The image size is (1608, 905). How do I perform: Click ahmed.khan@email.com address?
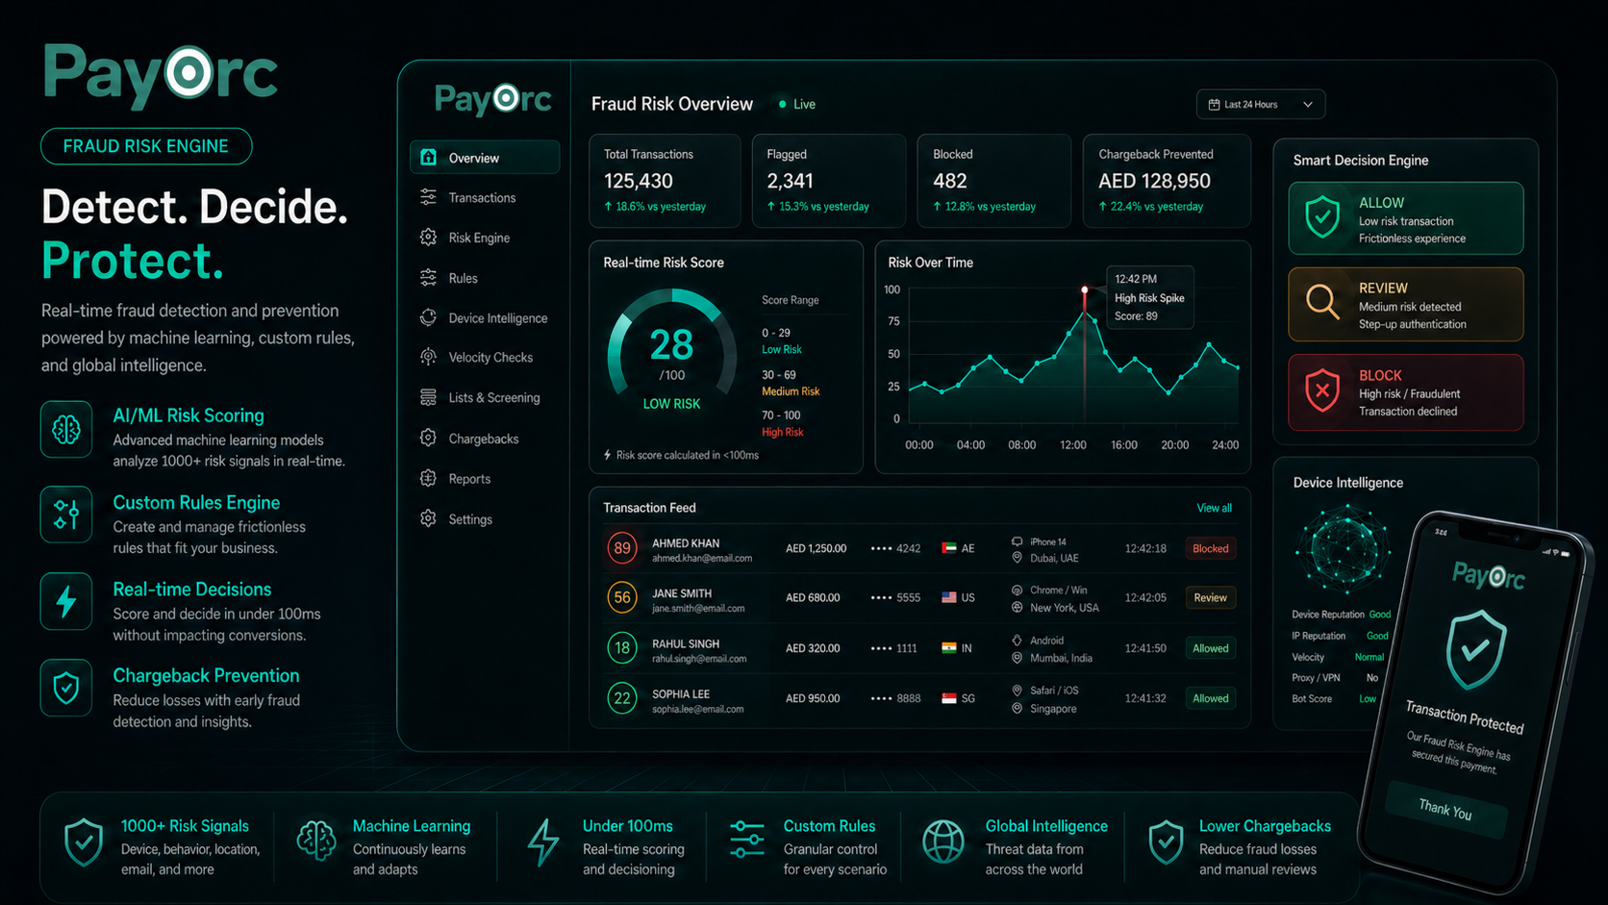[x=702, y=559]
